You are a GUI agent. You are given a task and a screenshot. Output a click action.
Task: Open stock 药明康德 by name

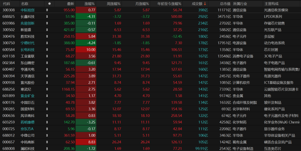tap(28, 122)
